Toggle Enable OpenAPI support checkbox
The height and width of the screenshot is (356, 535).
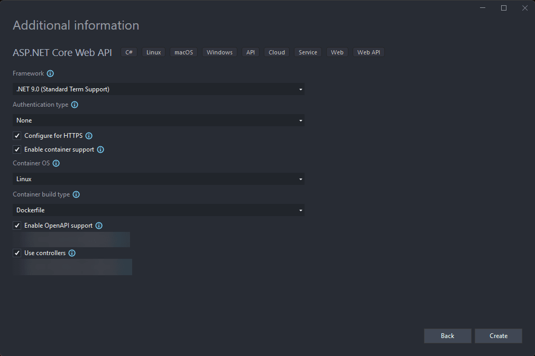click(17, 226)
